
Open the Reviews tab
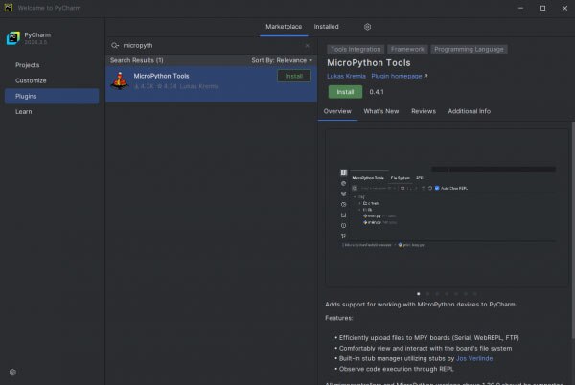click(423, 111)
